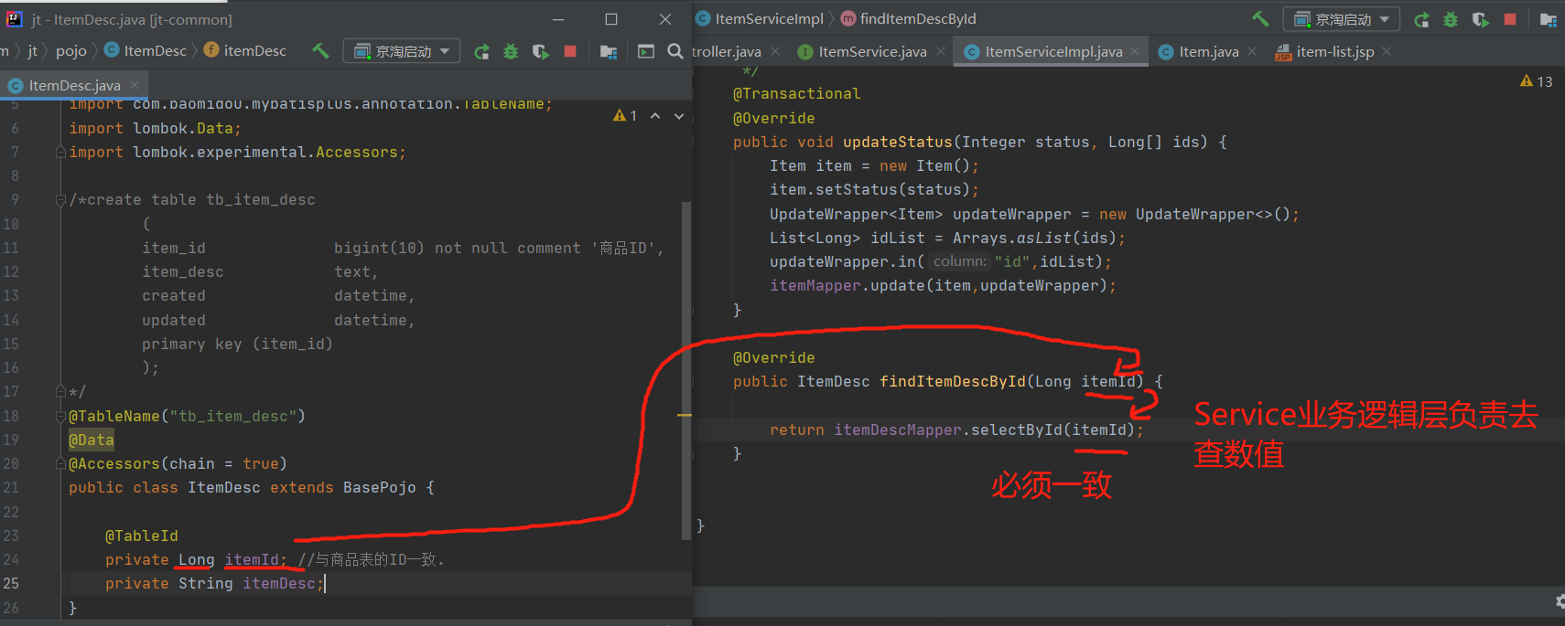Click the Build hammer in ItemServiceImpl window
The width and height of the screenshot is (1565, 626).
[1261, 19]
